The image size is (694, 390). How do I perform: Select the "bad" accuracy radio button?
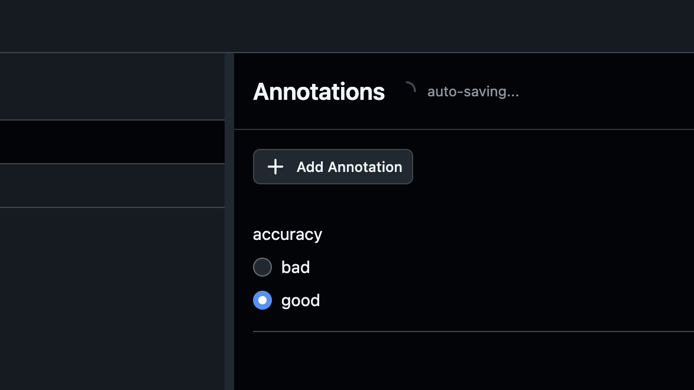click(x=262, y=267)
